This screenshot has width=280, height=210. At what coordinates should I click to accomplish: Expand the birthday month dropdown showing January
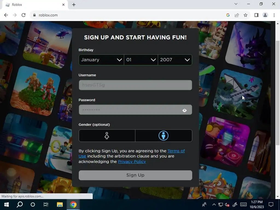point(101,60)
